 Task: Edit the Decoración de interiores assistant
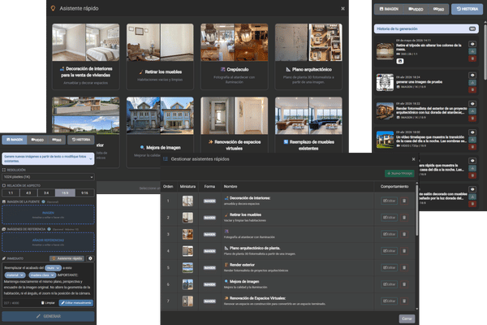pos(389,201)
